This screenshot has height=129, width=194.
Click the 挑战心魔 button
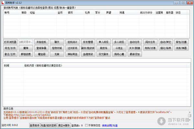tap(119, 54)
